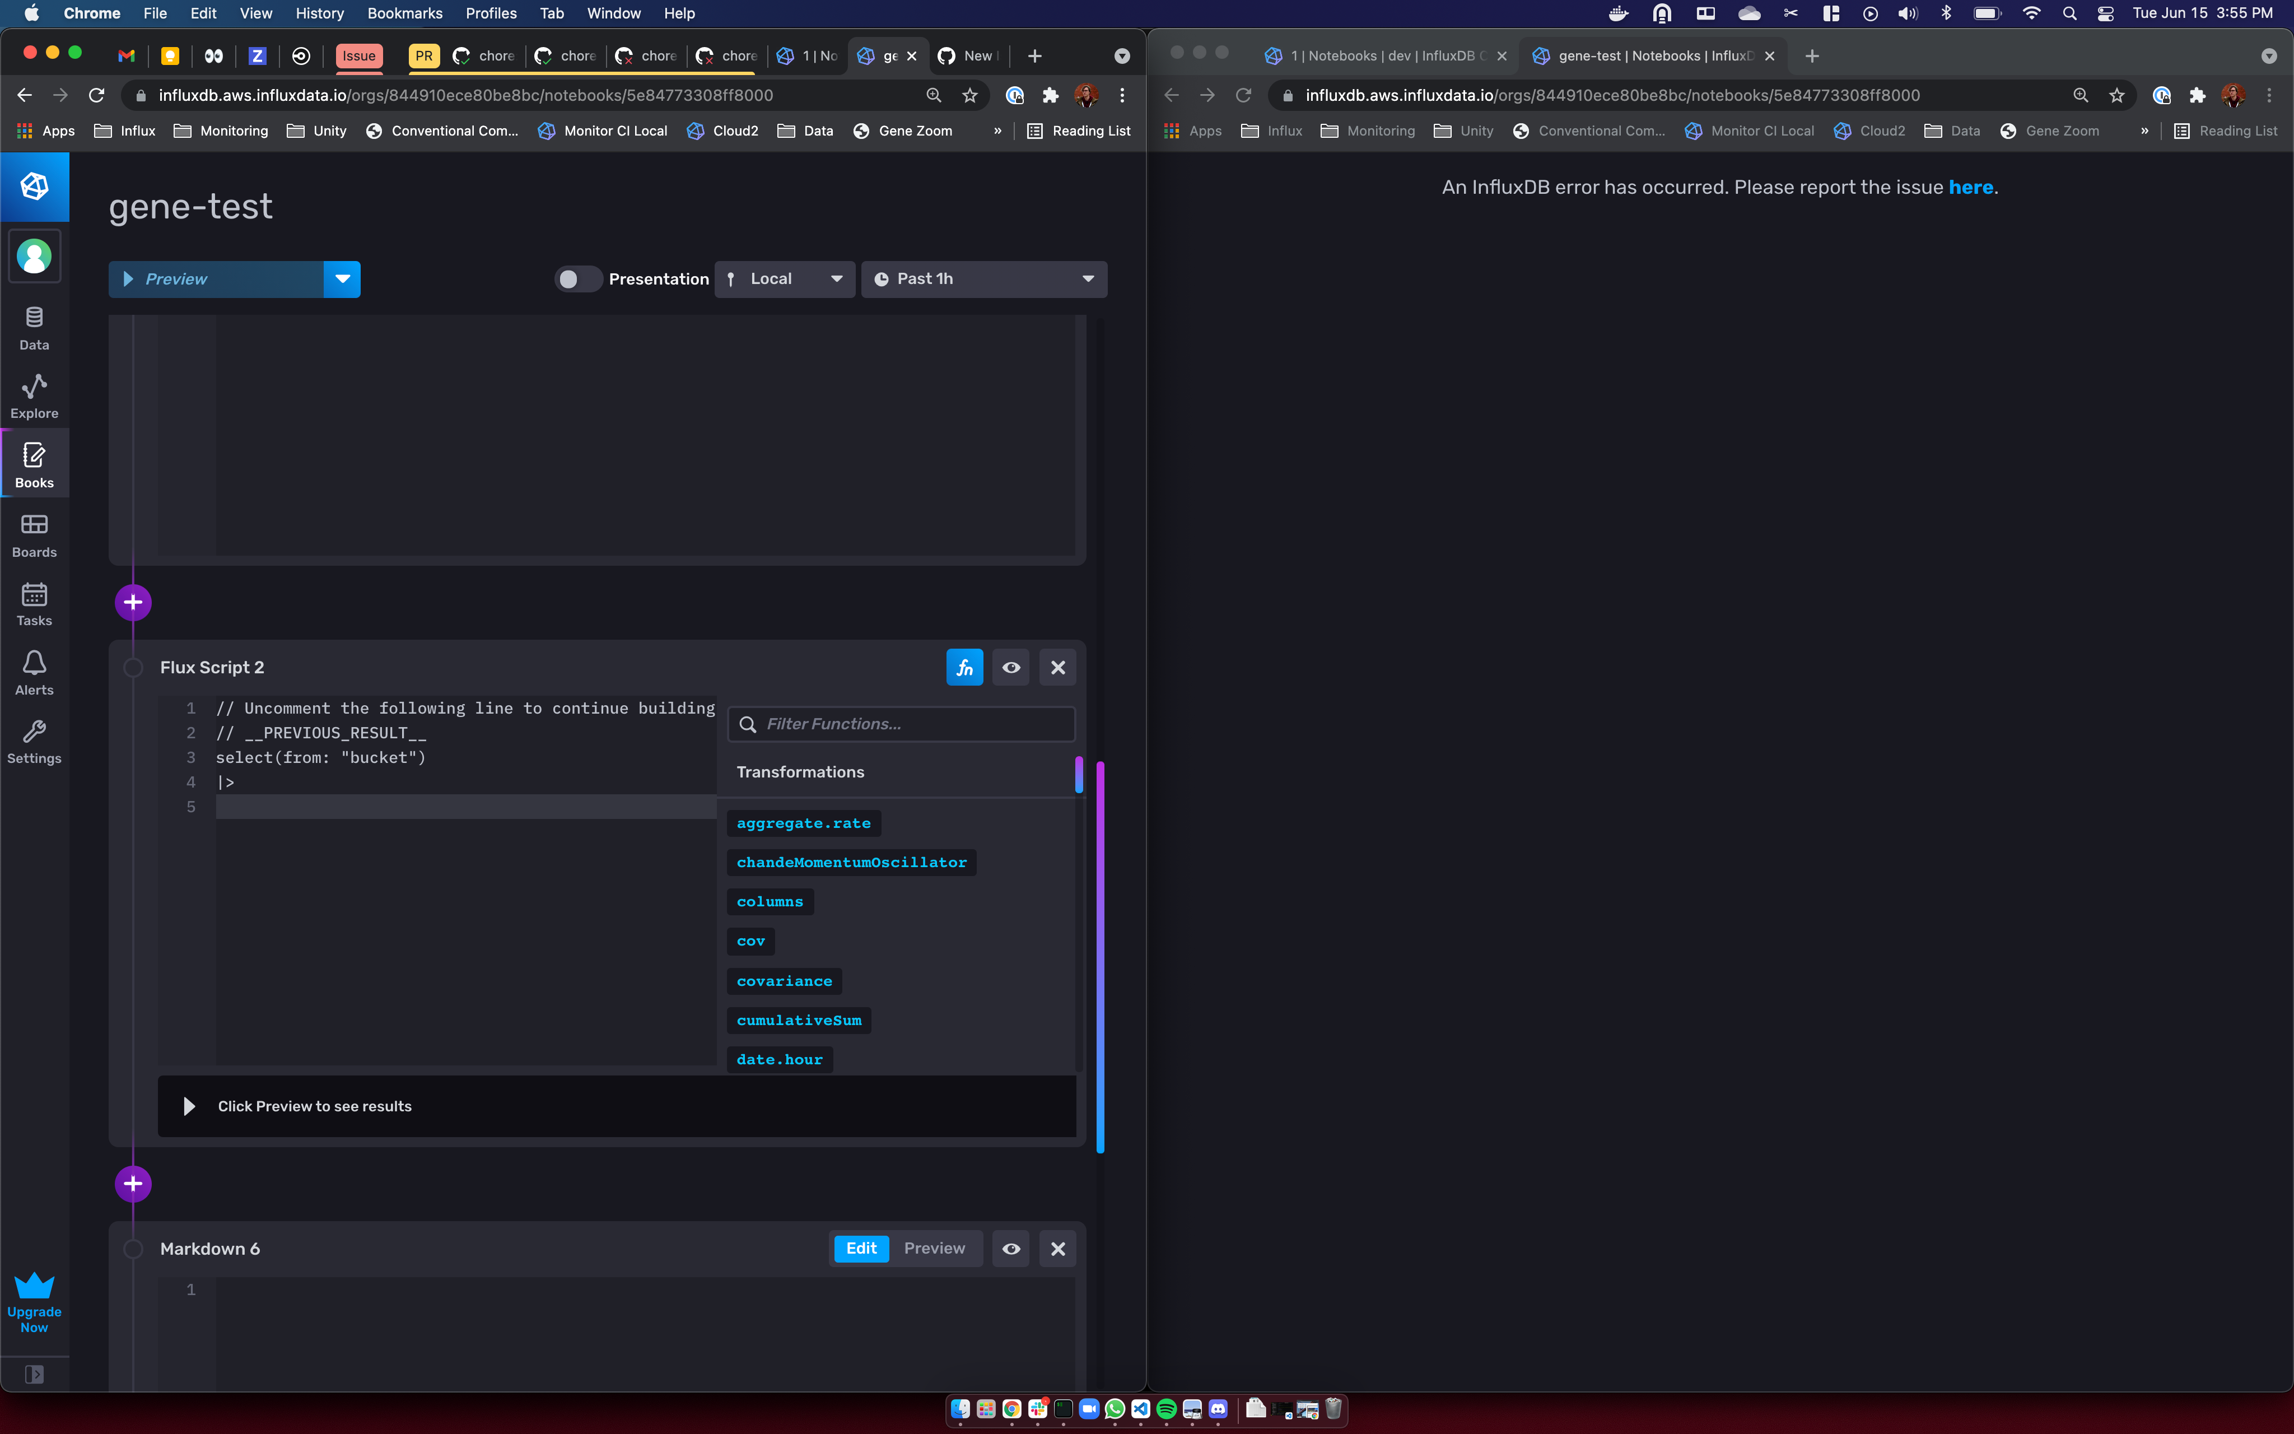This screenshot has height=1434, width=2294.
Task: Open extensions puzzle icon in left window
Action: tap(1050, 95)
